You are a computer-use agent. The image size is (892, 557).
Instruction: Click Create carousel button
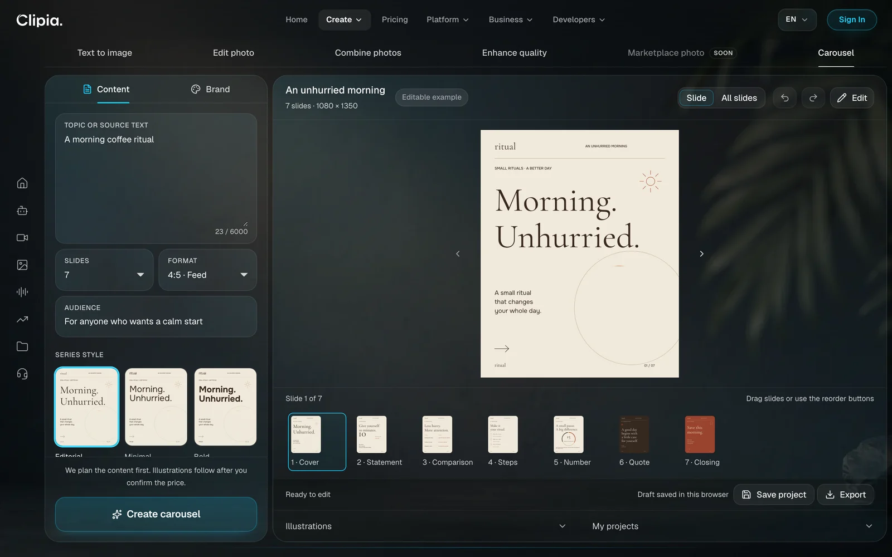click(156, 514)
